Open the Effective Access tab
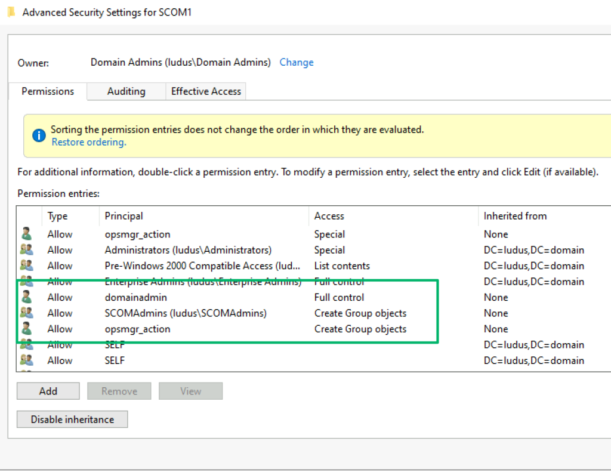Image resolution: width=611 pixels, height=472 pixels. click(206, 91)
